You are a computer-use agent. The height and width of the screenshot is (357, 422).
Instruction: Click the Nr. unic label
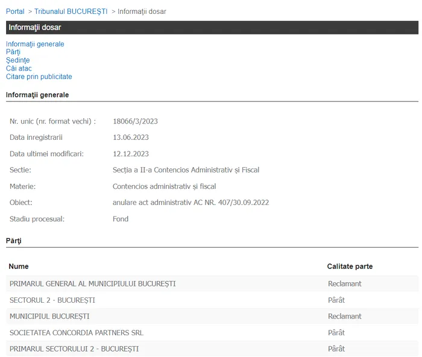click(53, 121)
